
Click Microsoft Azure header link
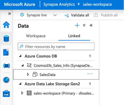pos(20,4)
